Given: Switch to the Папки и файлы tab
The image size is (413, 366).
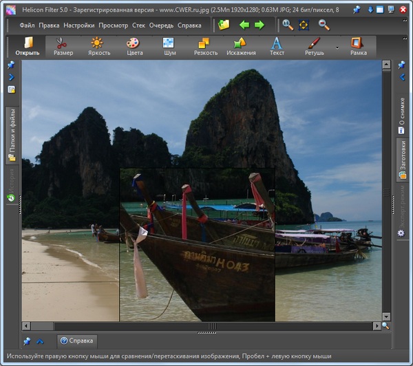Looking at the screenshot, I should coord(12,134).
